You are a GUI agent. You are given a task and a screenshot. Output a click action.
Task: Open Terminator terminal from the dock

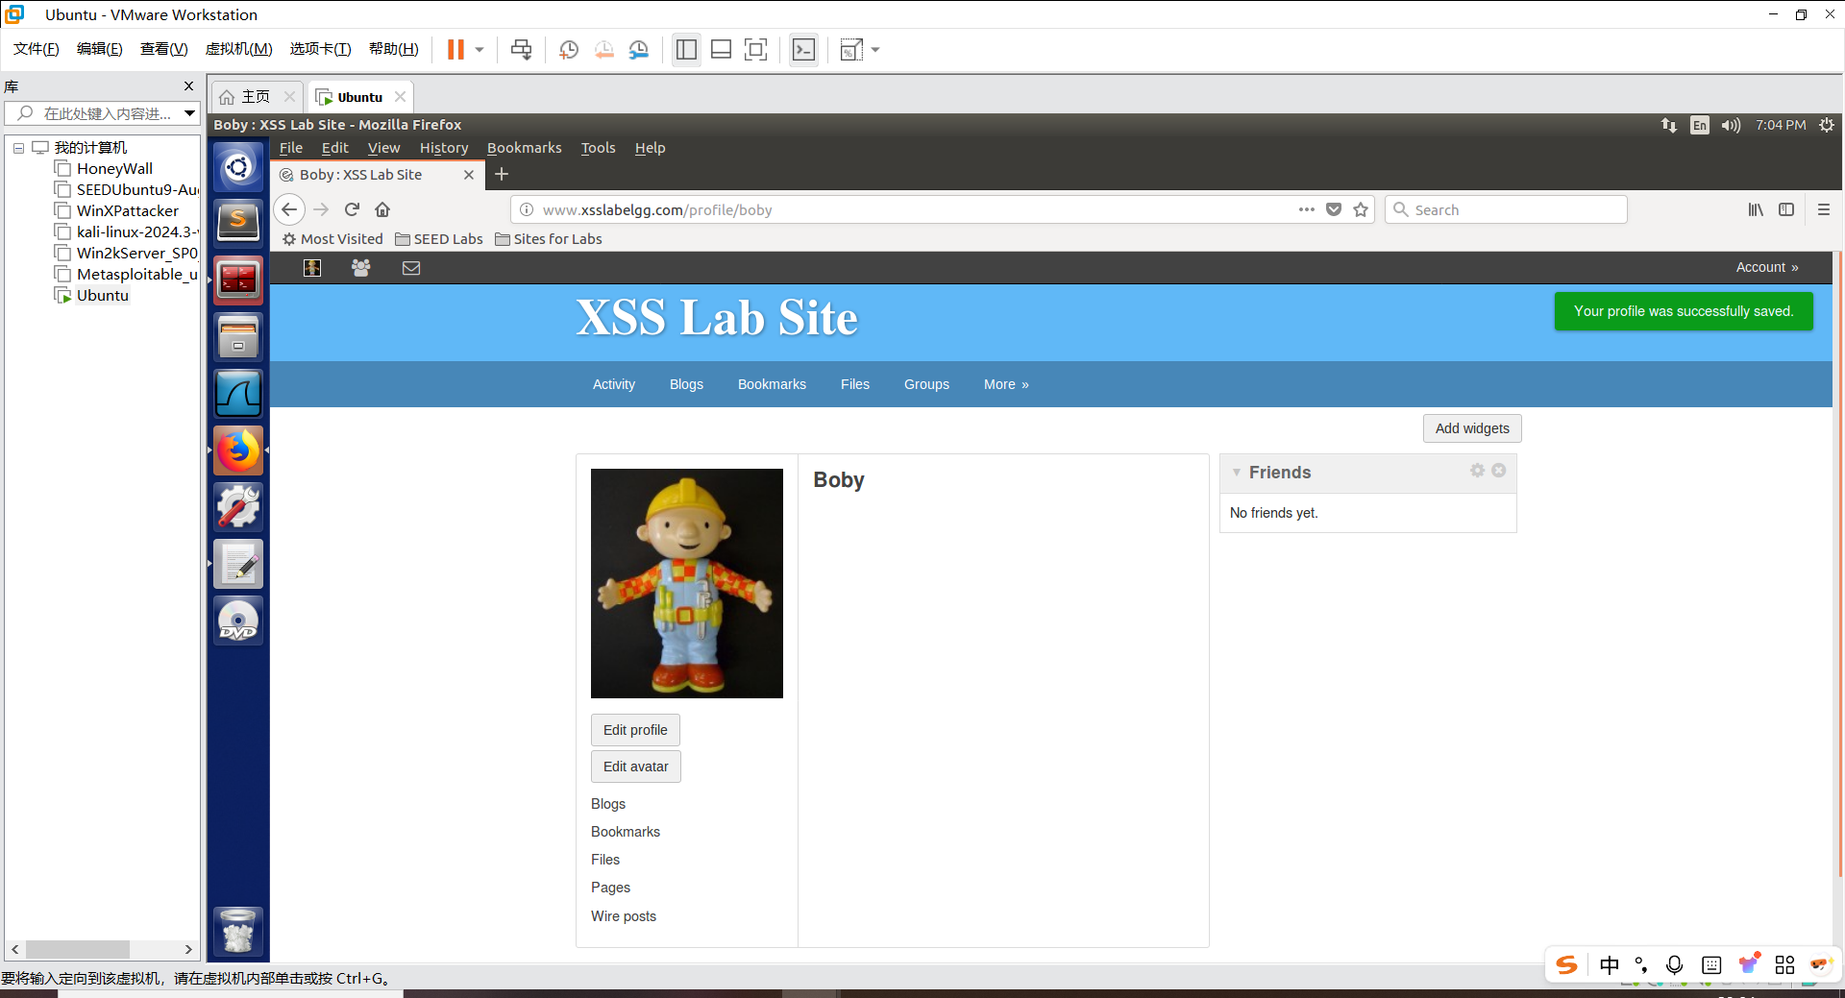click(x=238, y=280)
